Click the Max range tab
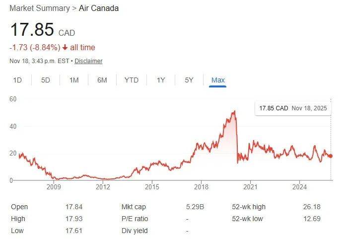This screenshot has height=239, width=345. click(218, 80)
